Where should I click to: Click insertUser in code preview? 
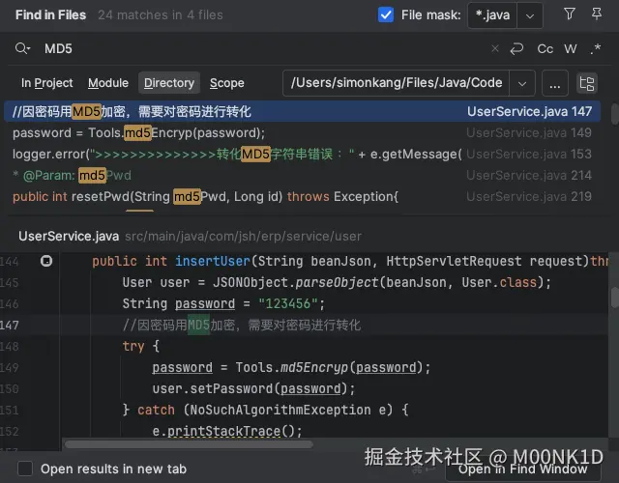213,261
